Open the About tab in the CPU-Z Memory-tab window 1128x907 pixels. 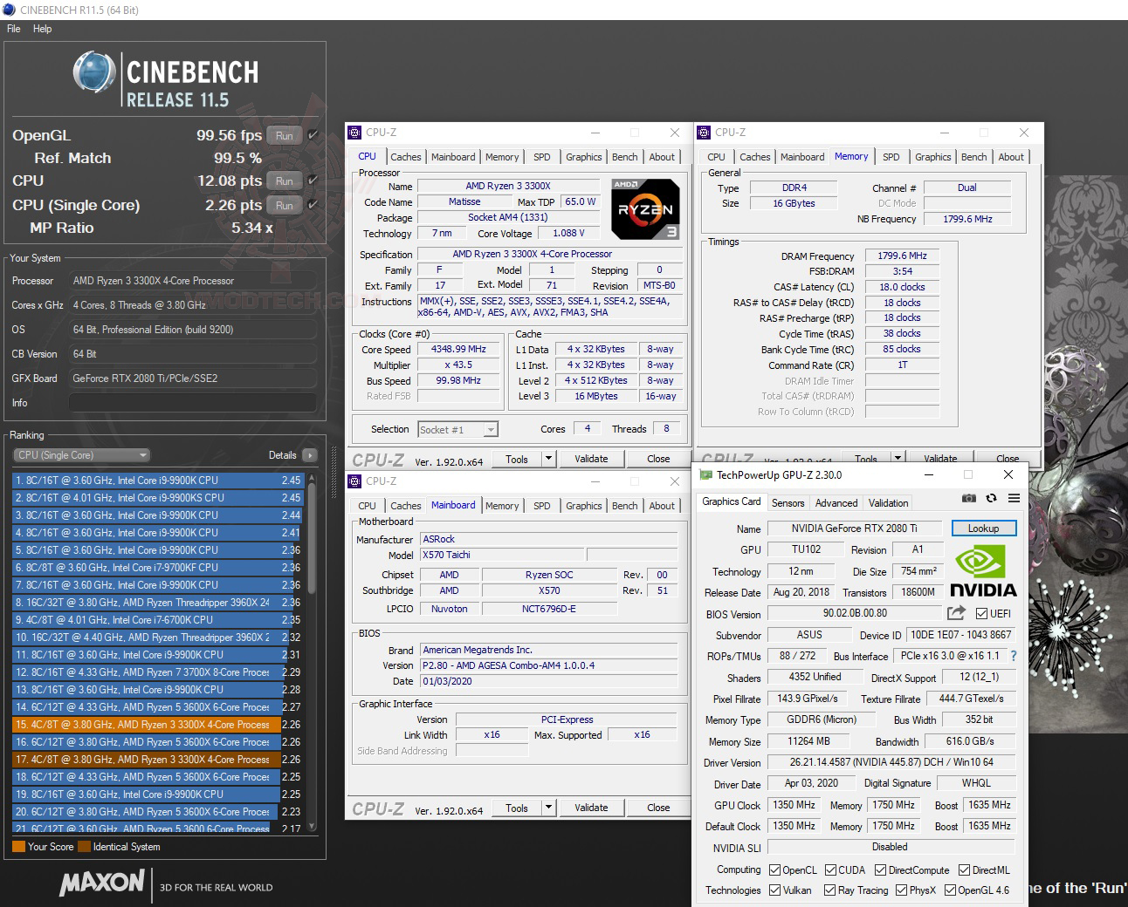[1011, 157]
